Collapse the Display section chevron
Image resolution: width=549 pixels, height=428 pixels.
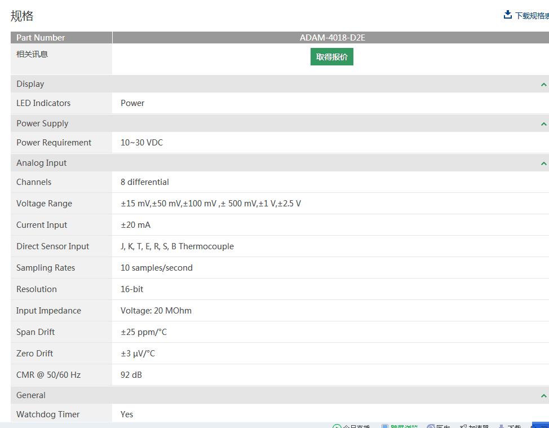point(543,85)
